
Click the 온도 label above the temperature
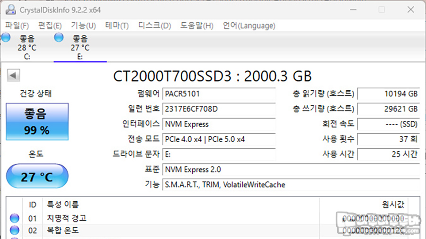(36, 154)
